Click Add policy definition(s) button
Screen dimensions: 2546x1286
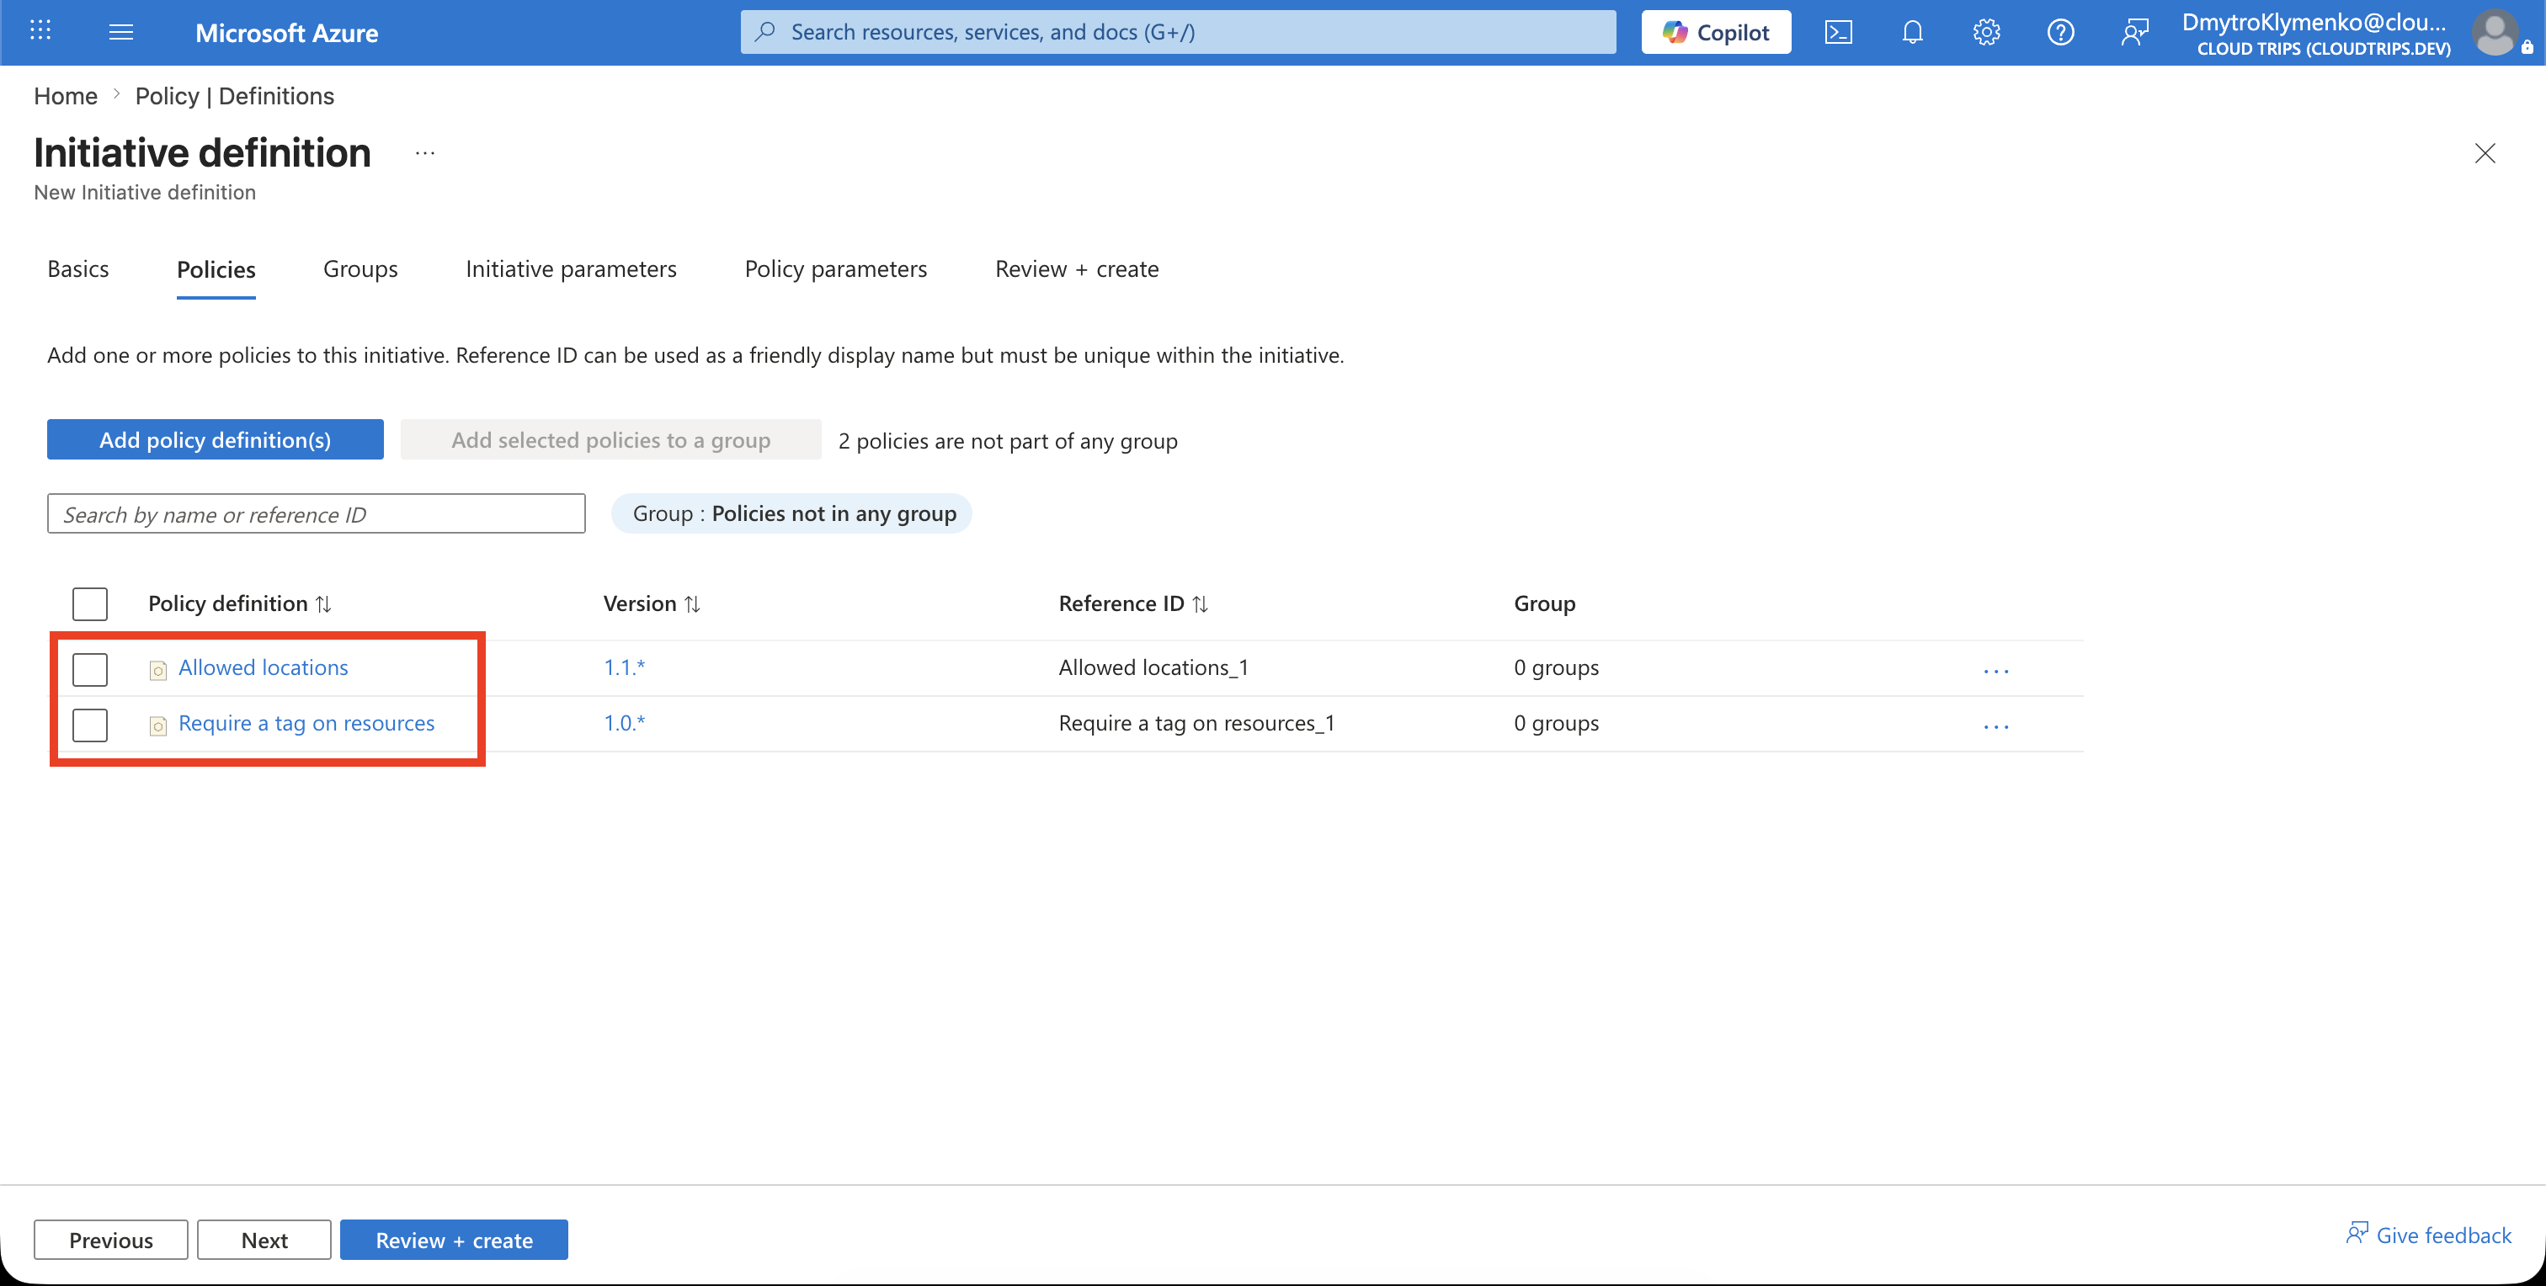tap(215, 439)
